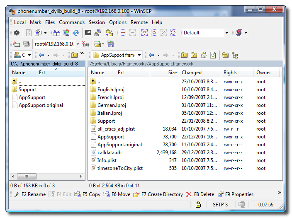Open the Remote menu
This screenshot has height=218, width=292.
(x=139, y=22)
